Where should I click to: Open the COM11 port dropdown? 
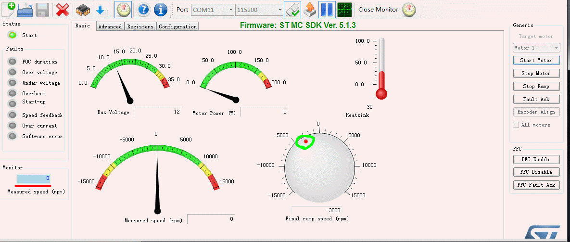click(213, 10)
